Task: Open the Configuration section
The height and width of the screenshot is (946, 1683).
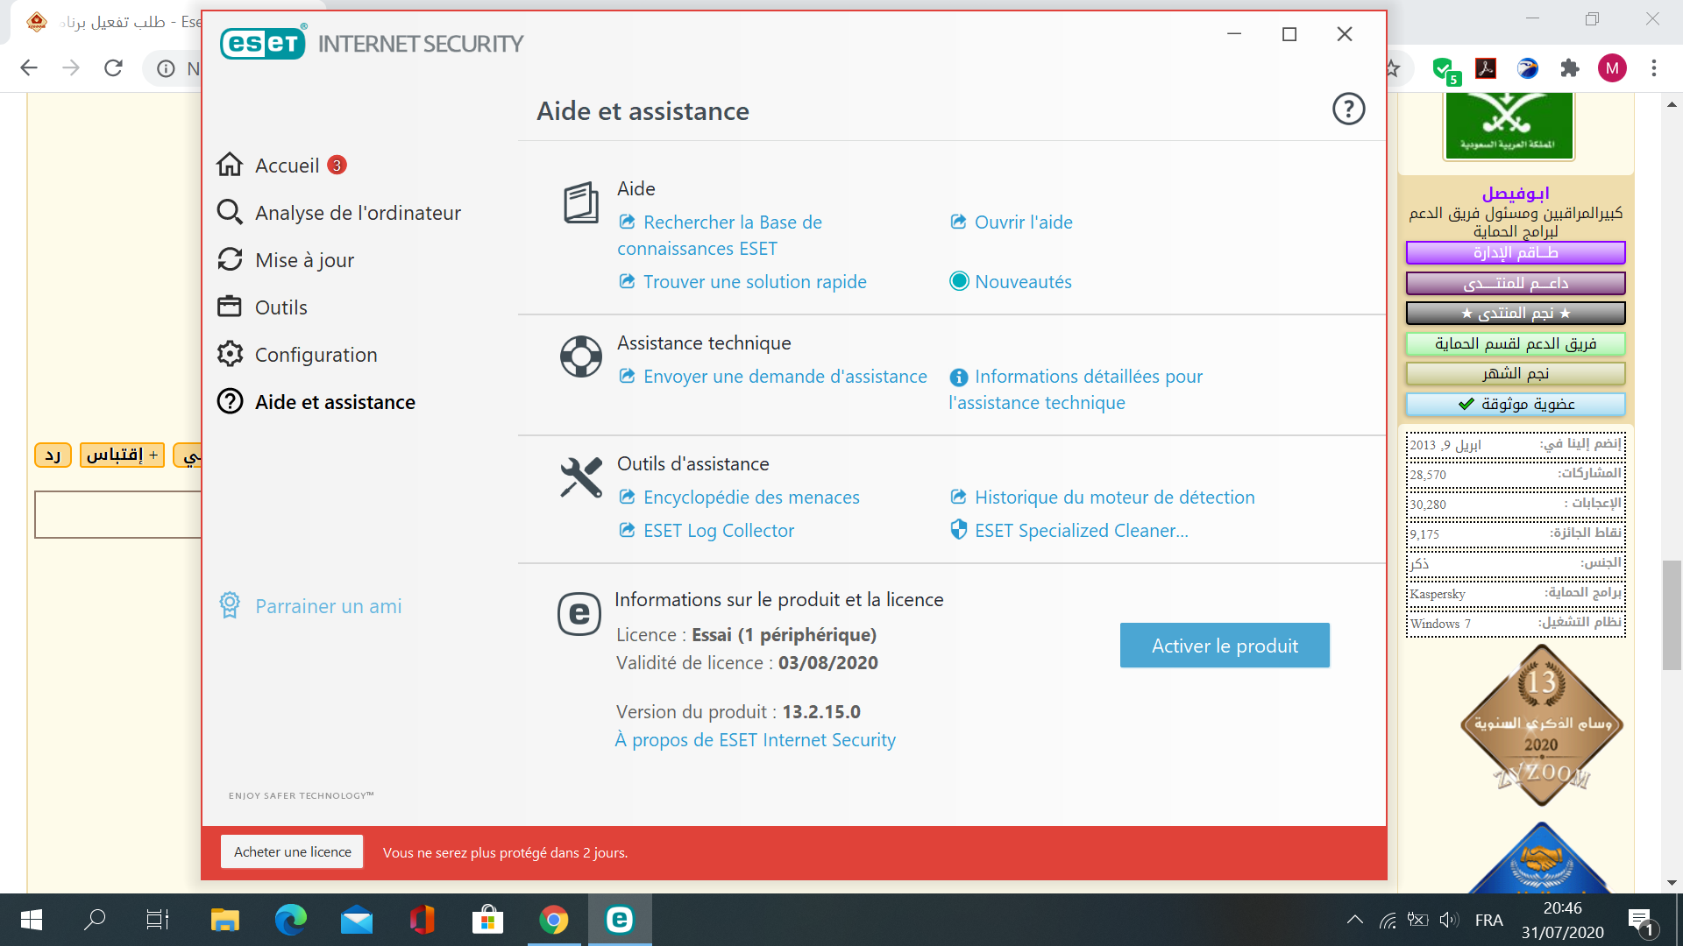Action: click(x=316, y=355)
